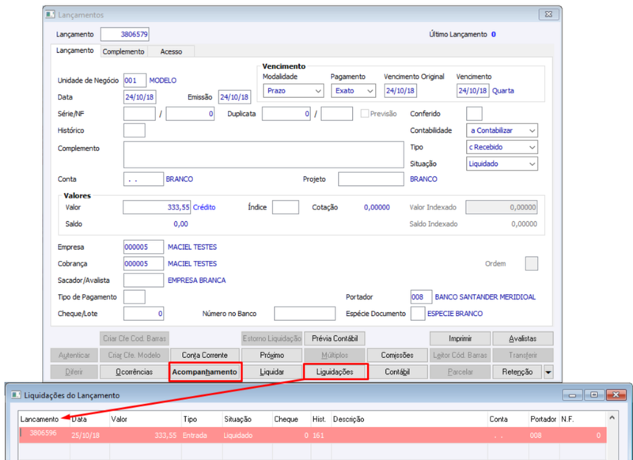Click the Unidade de Negócio field
633x460 pixels.
[x=135, y=81]
